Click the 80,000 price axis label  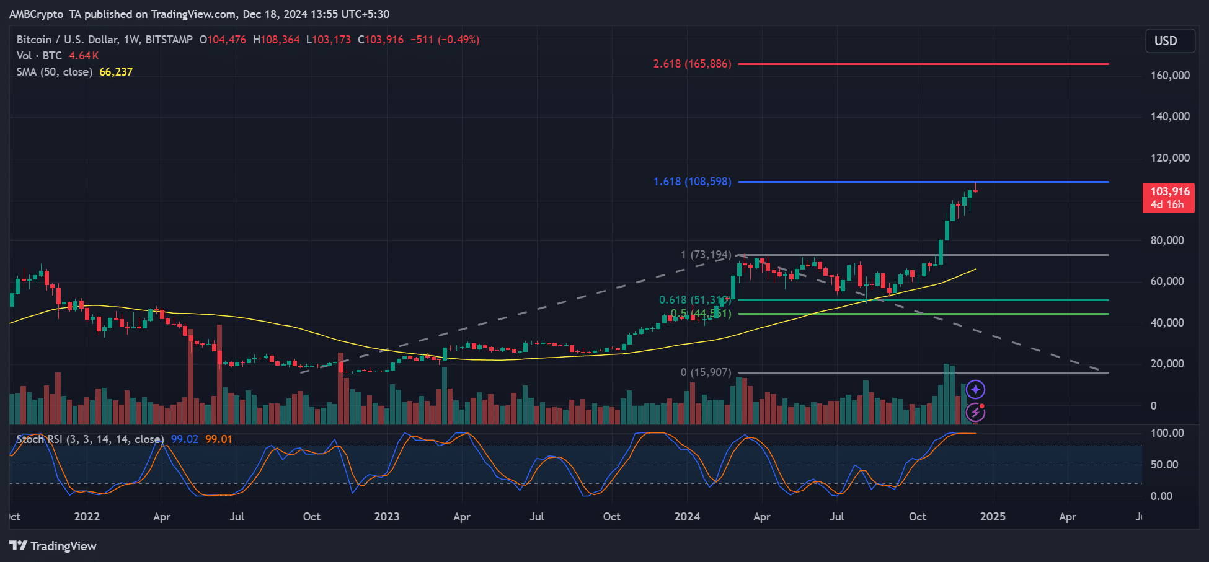[x=1167, y=240]
